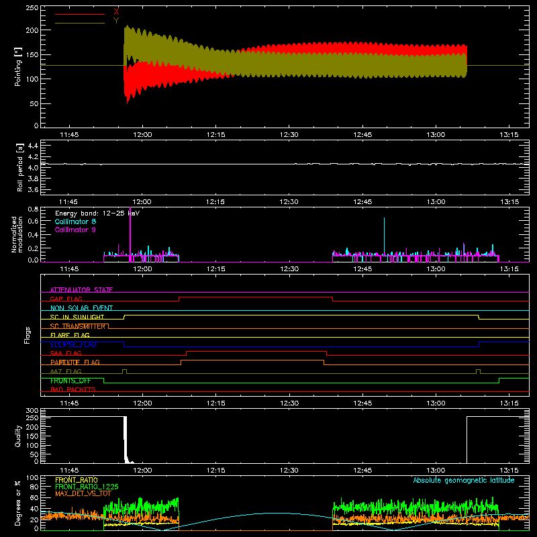
Task: Click 'Absolute geomagnetic latitude' label
Action: pyautogui.click(x=464, y=480)
